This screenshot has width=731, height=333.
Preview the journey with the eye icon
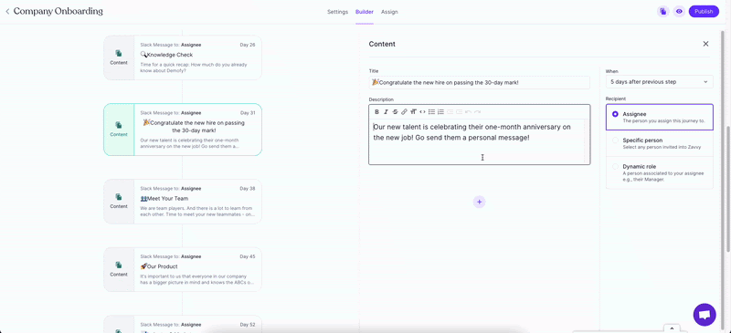tap(679, 12)
